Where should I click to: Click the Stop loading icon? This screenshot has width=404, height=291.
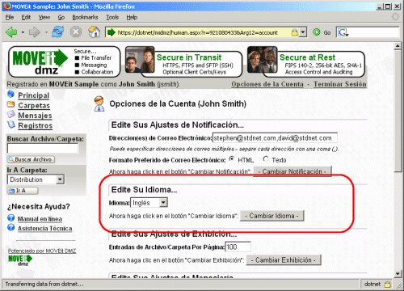coord(76,32)
